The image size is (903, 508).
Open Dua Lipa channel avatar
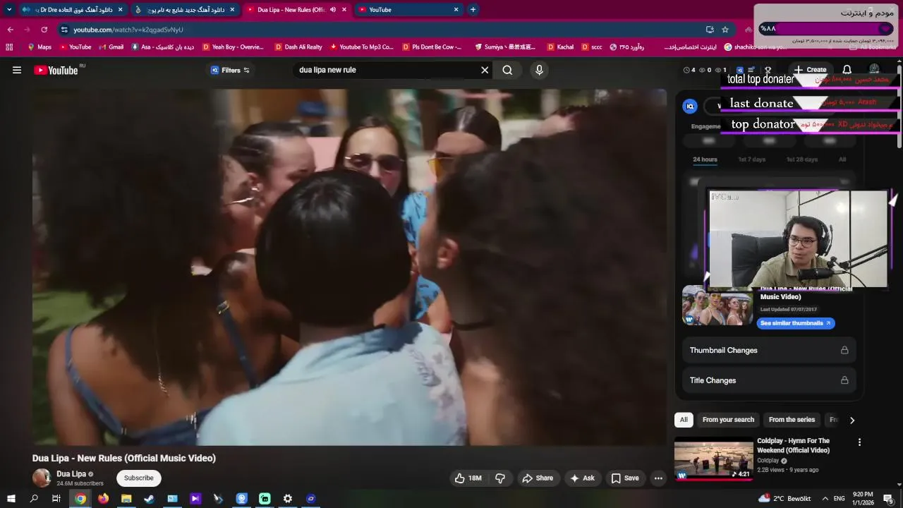(42, 478)
